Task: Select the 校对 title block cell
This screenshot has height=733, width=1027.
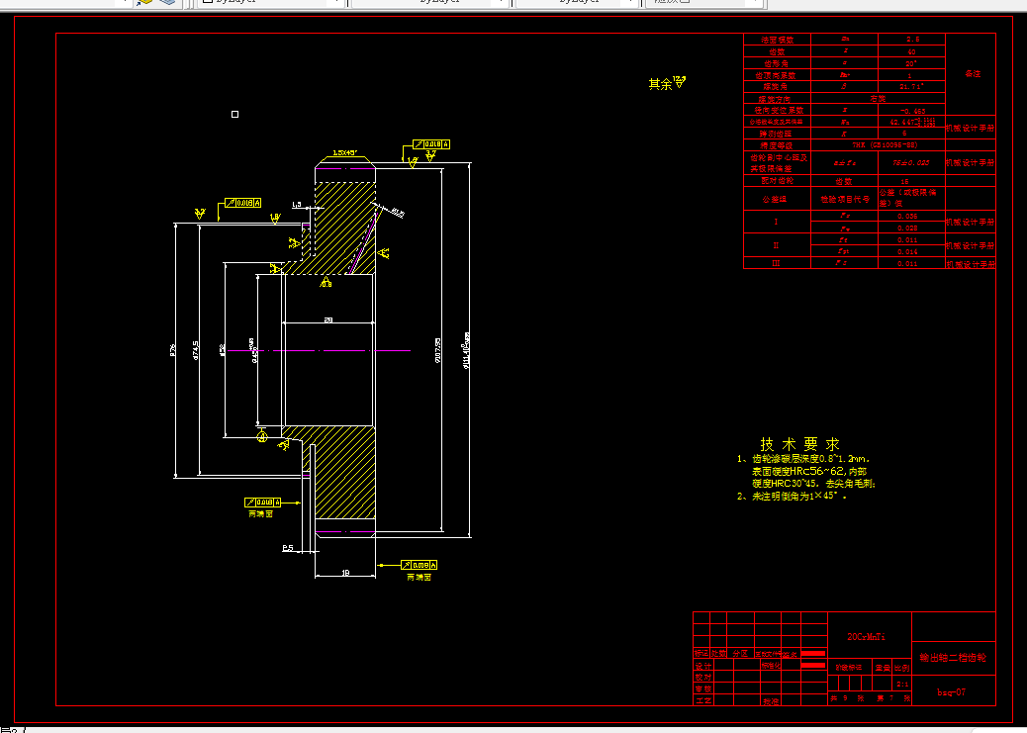Action: point(702,678)
